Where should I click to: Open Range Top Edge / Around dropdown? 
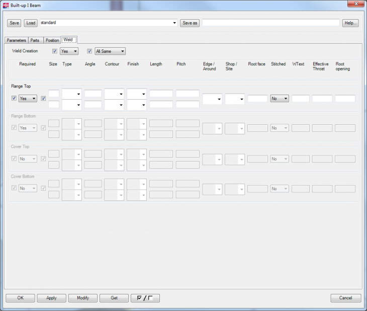pyautogui.click(x=212, y=99)
